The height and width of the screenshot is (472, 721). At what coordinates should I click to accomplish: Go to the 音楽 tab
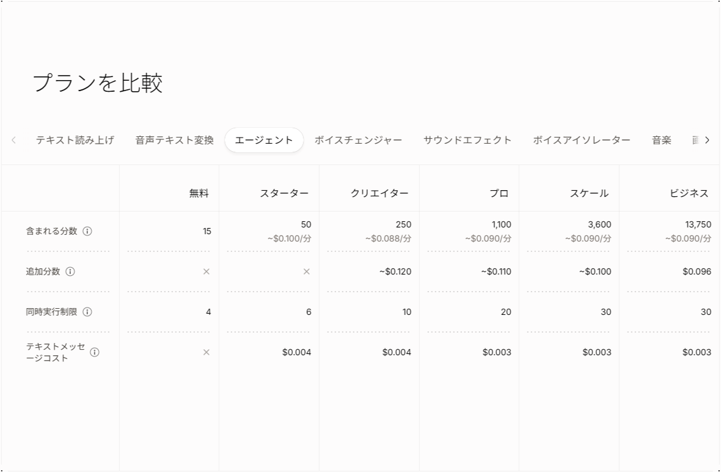(x=661, y=140)
